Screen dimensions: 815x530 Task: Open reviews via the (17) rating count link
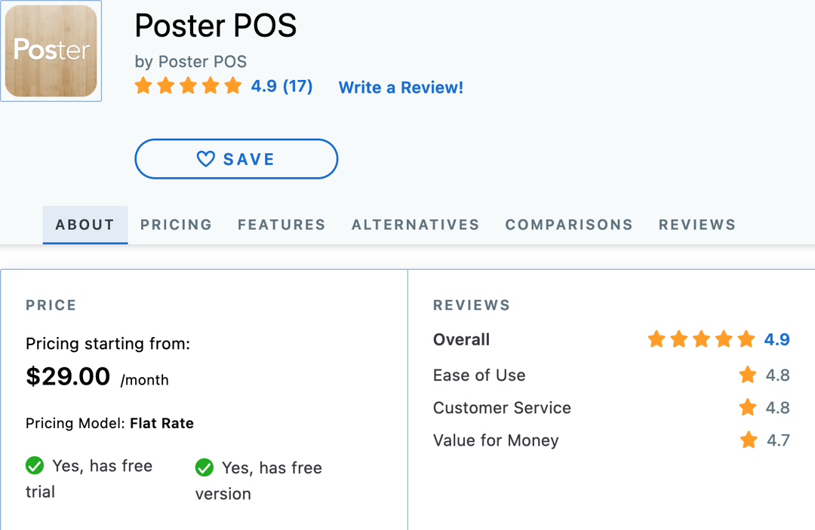click(x=297, y=86)
